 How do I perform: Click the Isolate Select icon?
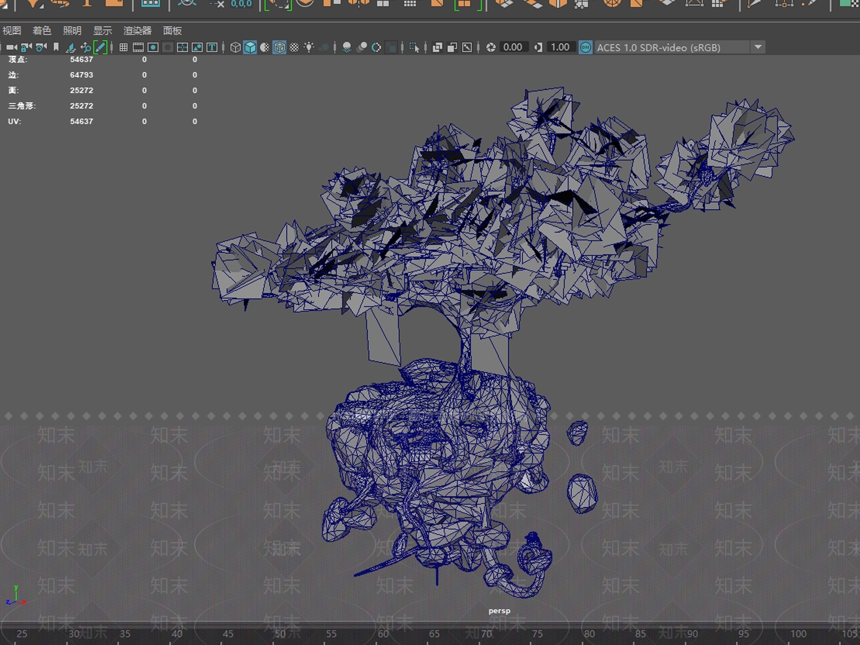coord(414,47)
